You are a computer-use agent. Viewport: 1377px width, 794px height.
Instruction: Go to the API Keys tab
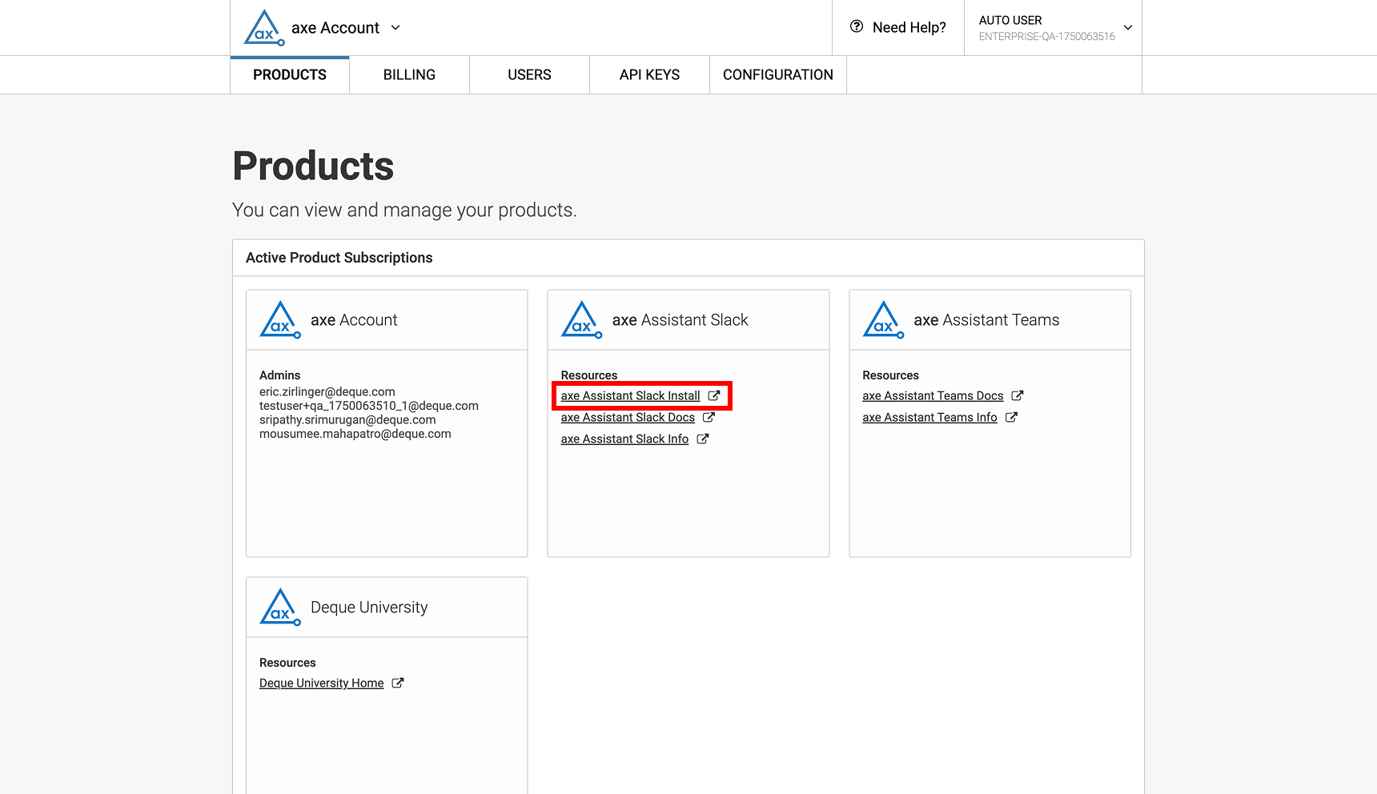click(x=649, y=75)
